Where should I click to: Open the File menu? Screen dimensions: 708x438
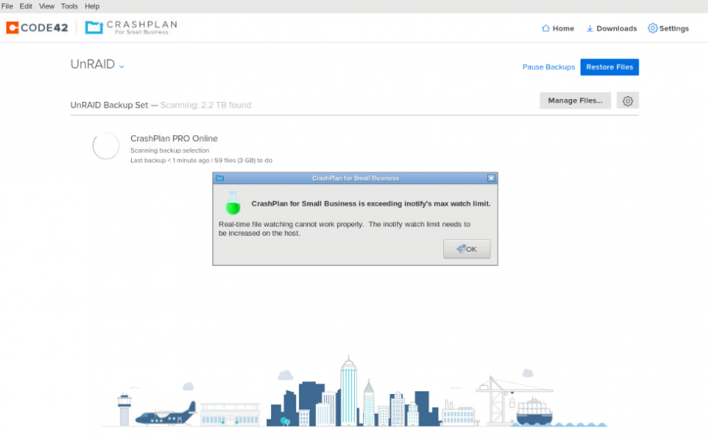coord(7,6)
